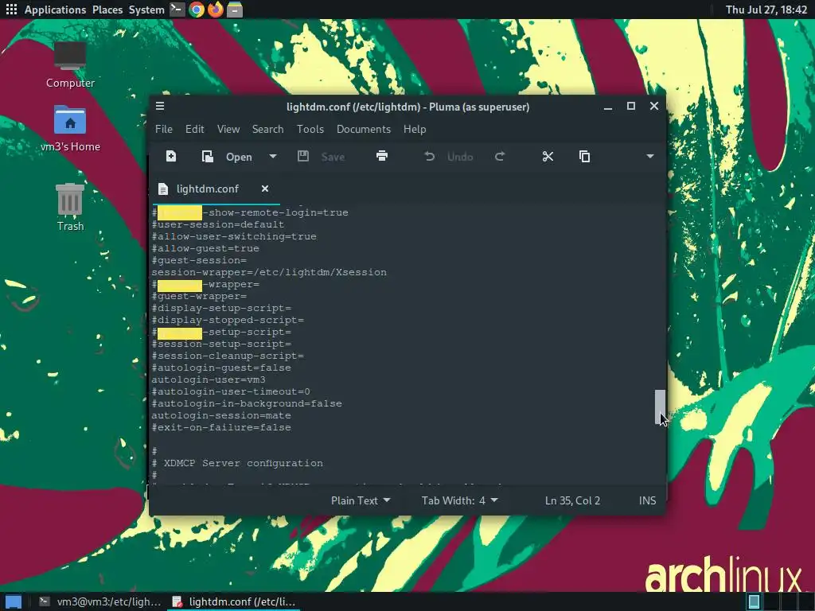The width and height of the screenshot is (815, 611).
Task: Click the vertical scrollbar thumb
Action: (660, 407)
